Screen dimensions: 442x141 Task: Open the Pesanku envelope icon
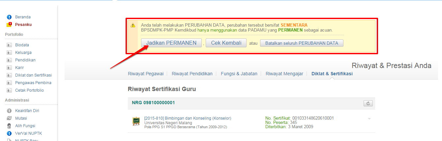(x=9, y=25)
